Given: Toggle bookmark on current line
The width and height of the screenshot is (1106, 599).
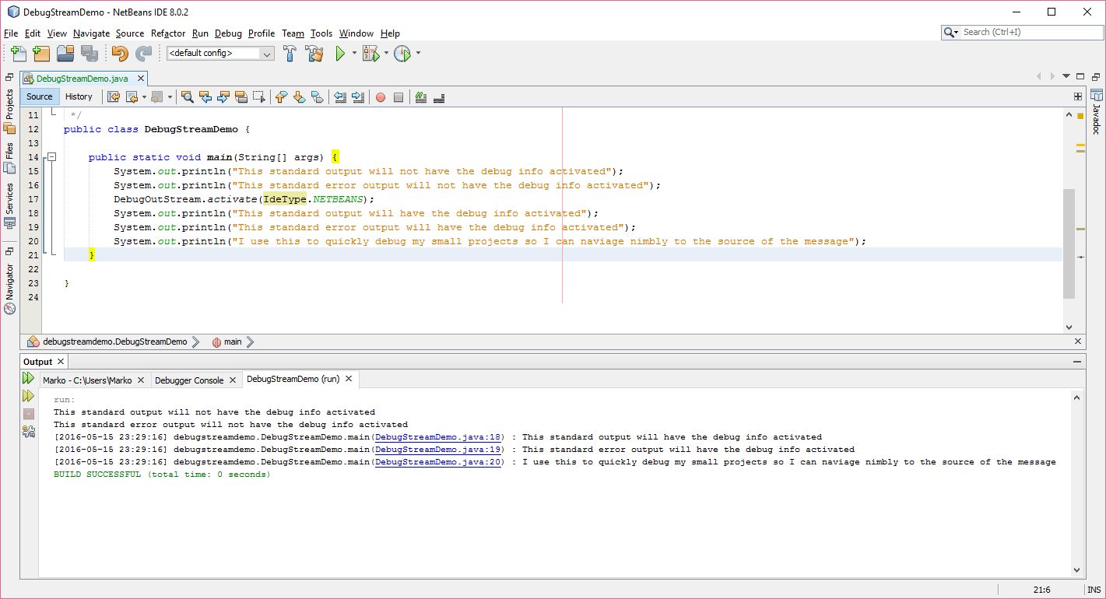Looking at the screenshot, I should point(317,96).
